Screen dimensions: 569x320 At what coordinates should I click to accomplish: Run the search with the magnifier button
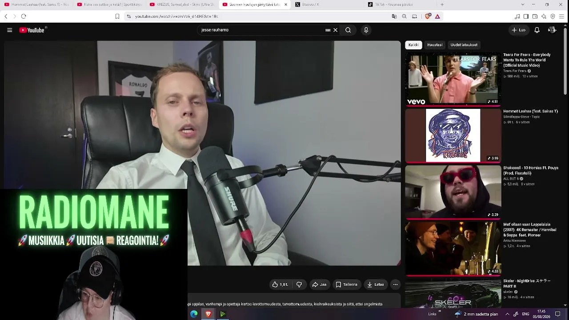[x=348, y=30]
